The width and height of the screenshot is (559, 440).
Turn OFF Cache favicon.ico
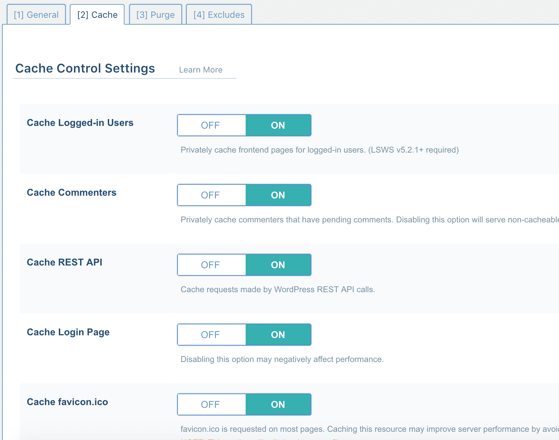tap(211, 404)
